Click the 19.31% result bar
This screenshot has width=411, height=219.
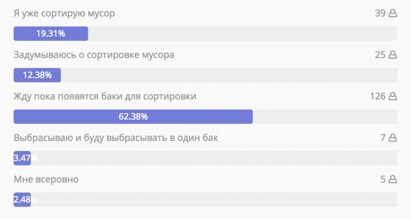[x=51, y=34]
